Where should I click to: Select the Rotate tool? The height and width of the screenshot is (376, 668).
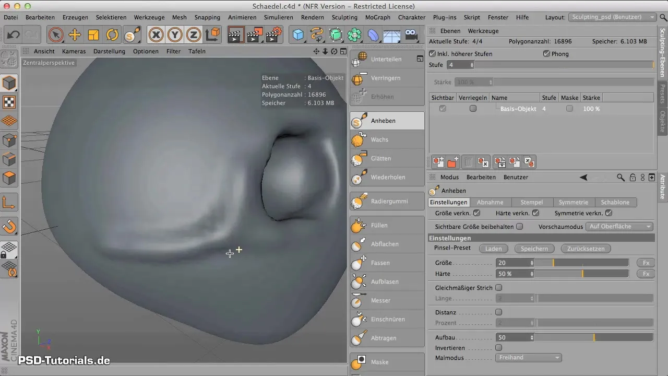(112, 35)
